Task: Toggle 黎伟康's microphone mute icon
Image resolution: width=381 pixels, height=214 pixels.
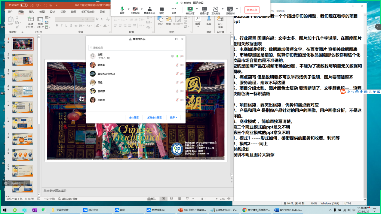Action: click(177, 65)
